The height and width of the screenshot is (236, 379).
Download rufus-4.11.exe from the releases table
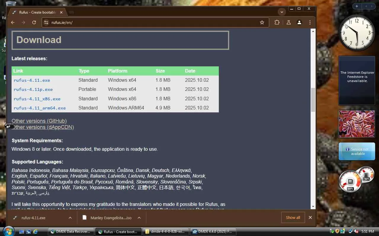pos(32,80)
